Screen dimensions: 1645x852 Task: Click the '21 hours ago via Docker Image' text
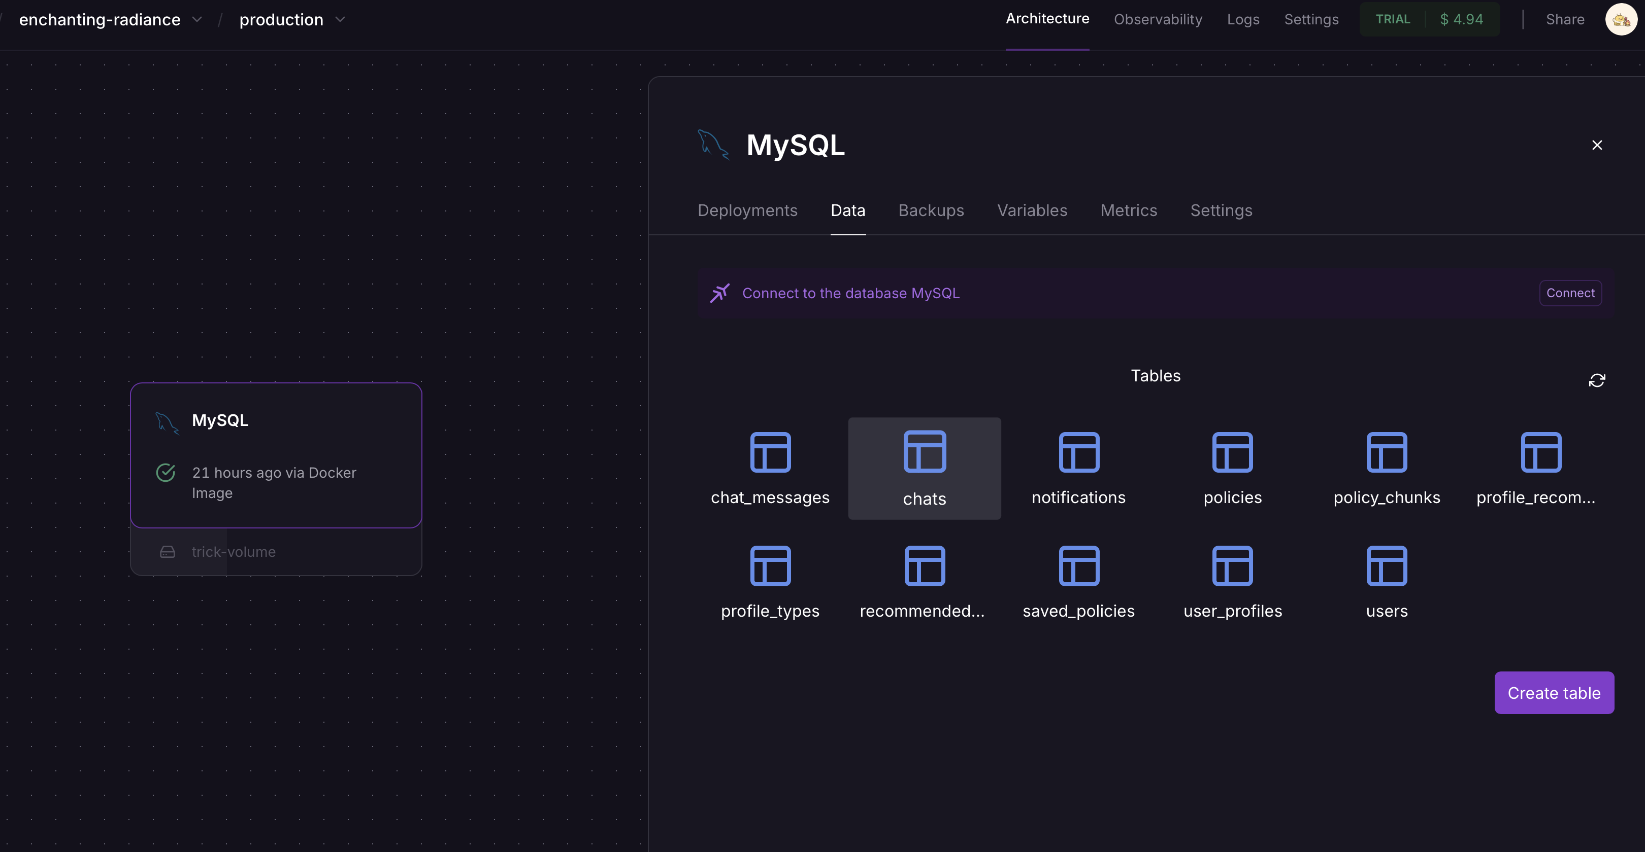pyautogui.click(x=274, y=483)
